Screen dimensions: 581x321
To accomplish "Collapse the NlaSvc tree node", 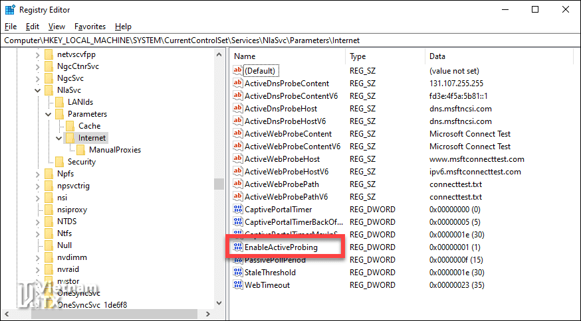I will [x=38, y=90].
